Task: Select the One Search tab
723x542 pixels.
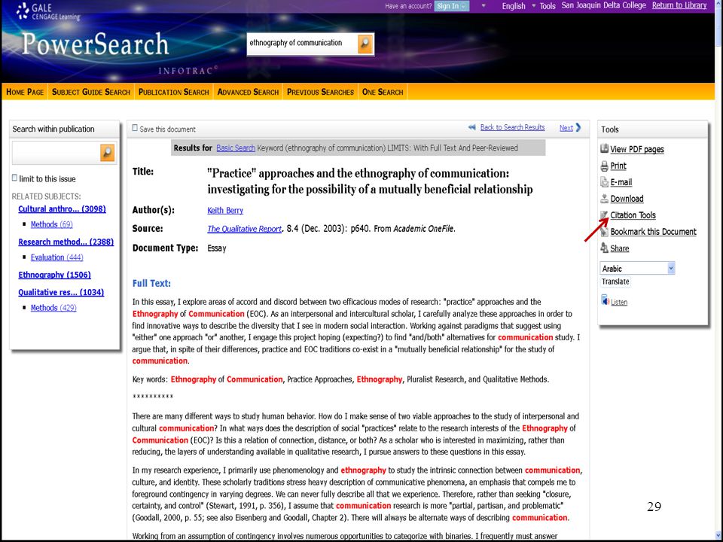Action: pos(383,92)
